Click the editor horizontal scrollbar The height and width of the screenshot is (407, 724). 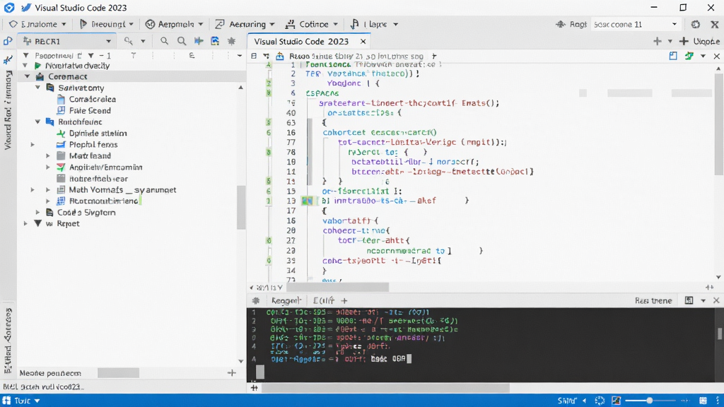tap(337, 288)
